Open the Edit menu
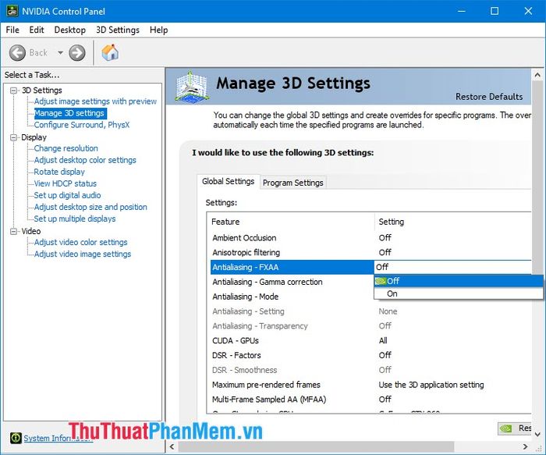The image size is (546, 455). coord(37,30)
